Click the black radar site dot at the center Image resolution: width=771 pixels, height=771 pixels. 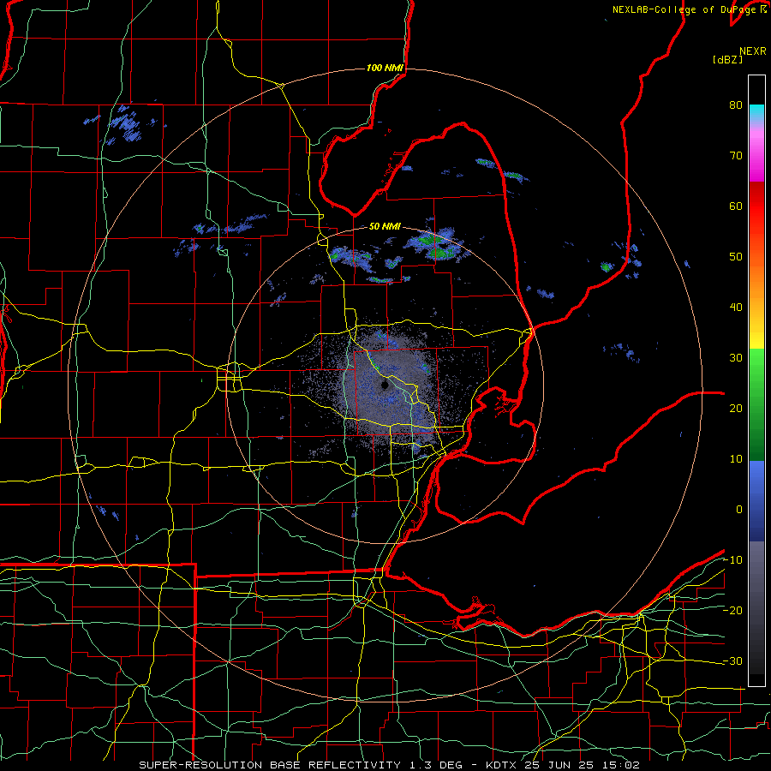[385, 385]
